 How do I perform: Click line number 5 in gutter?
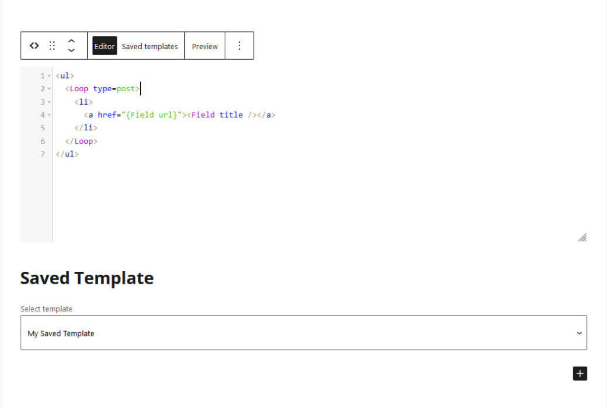click(x=43, y=128)
